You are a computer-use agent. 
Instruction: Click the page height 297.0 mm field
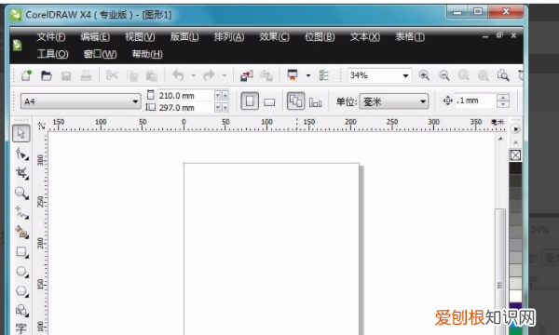point(185,108)
